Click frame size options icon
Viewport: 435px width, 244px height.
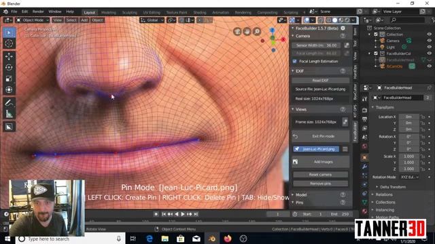point(345,122)
